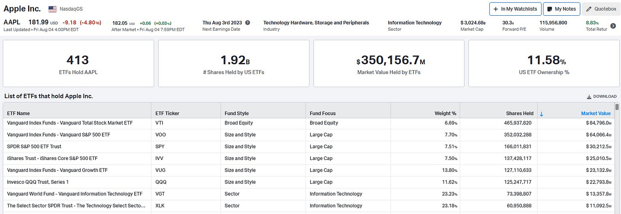Viewport: 621px width, 214px height.
Task: Sort by Shares Held column
Action: (x=519, y=114)
